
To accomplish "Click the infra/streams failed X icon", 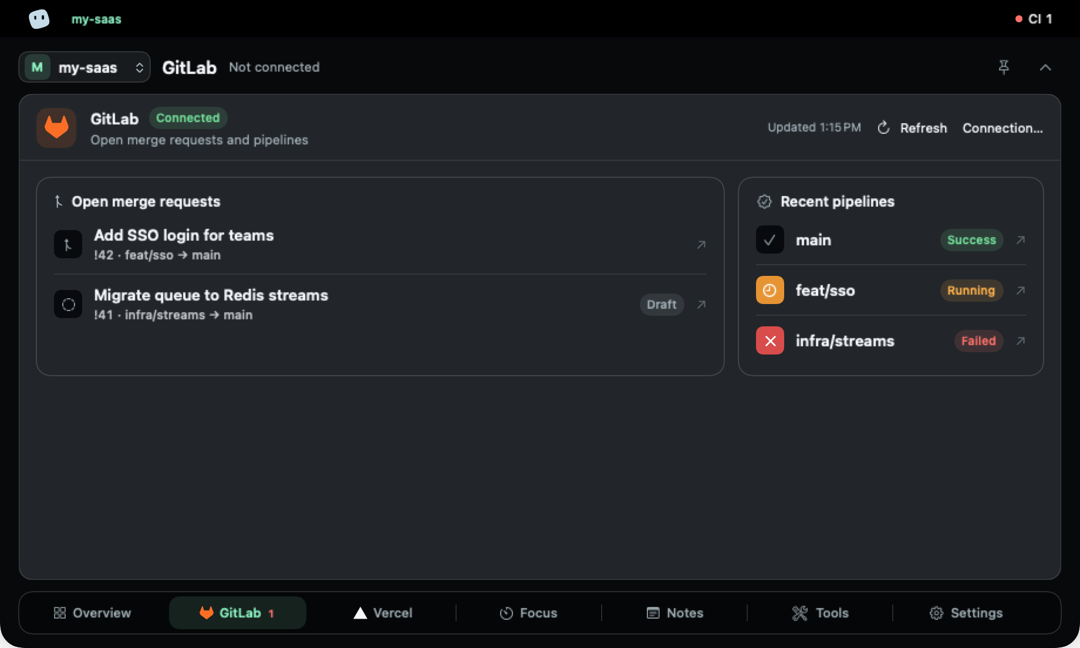I will click(770, 341).
